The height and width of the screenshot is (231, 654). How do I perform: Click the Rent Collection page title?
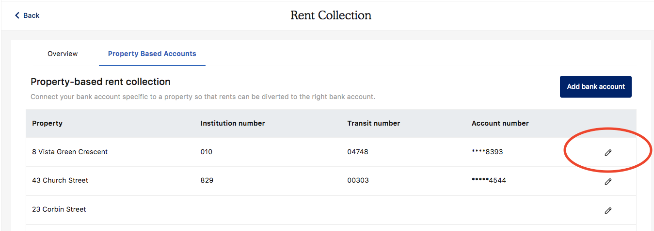(x=331, y=15)
